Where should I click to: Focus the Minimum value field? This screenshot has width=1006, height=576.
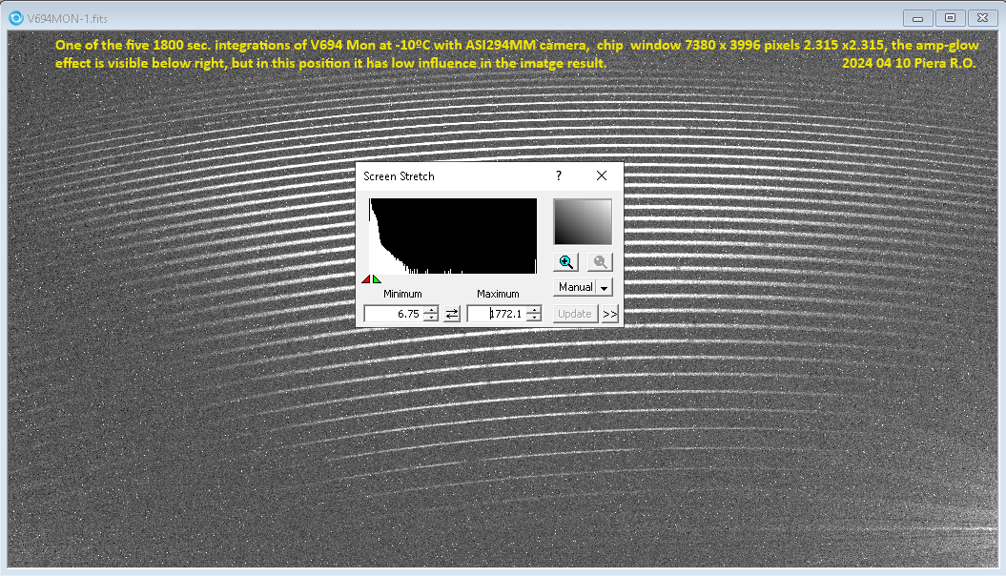coord(394,314)
